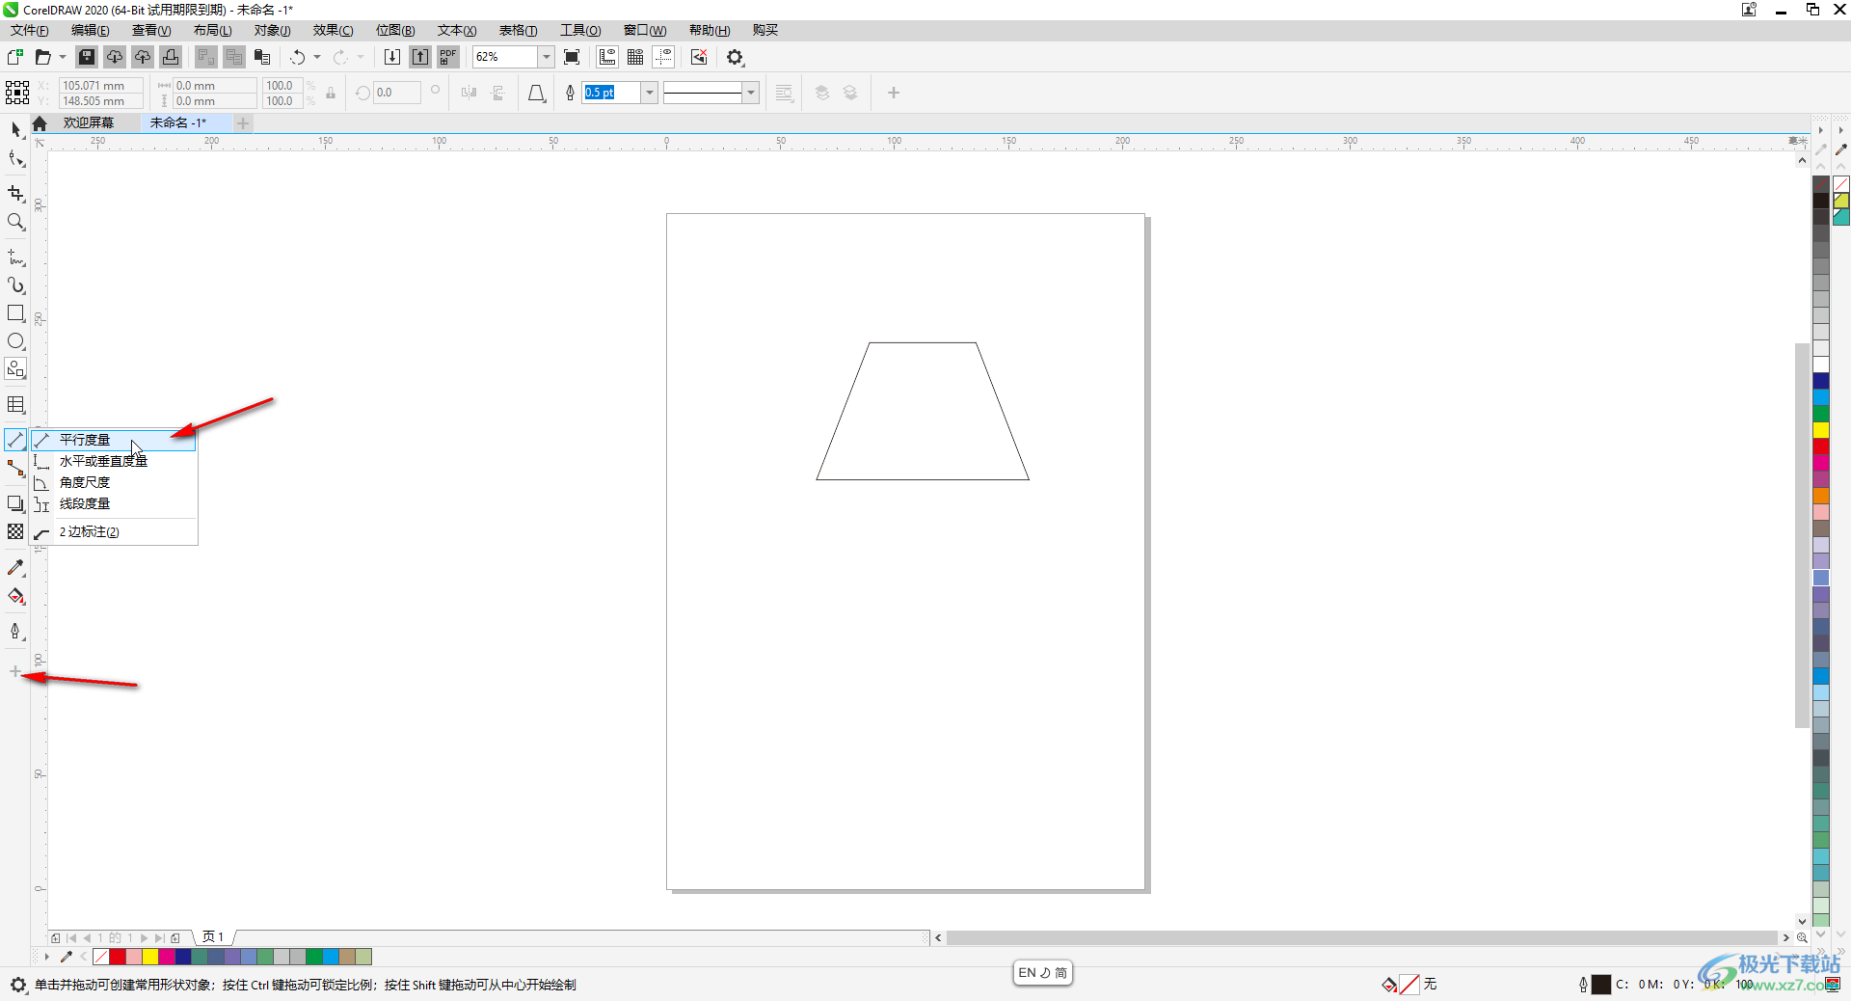
Task: Click the Publish to PDF icon
Action: pos(448,57)
